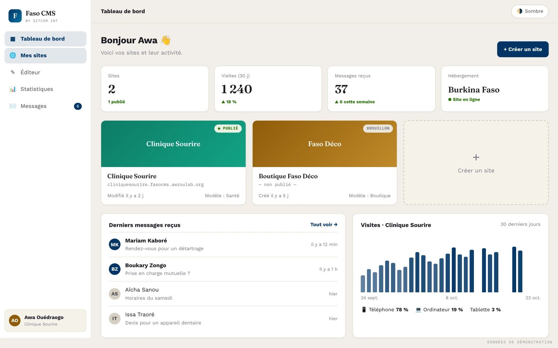Open the Éditeur menu item
The image size is (558, 348).
tap(45, 72)
